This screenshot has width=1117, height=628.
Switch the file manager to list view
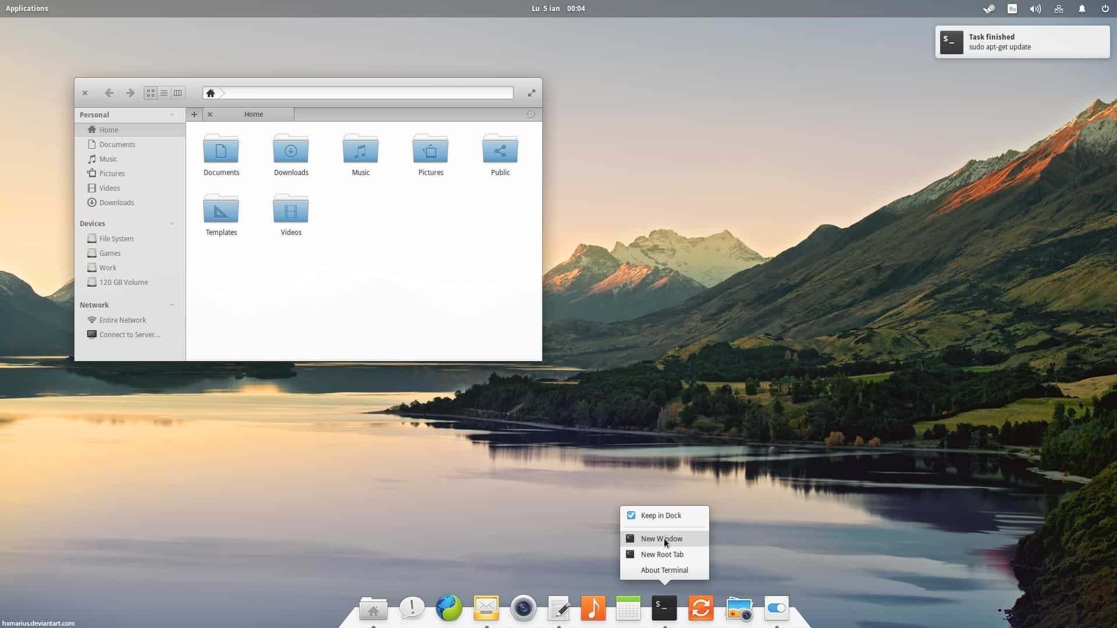(x=163, y=93)
